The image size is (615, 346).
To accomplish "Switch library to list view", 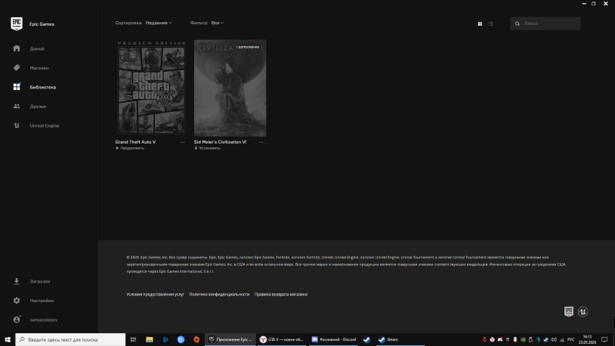I will click(490, 23).
